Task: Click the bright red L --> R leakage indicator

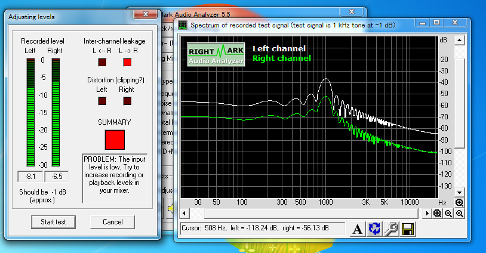Action: click(127, 61)
